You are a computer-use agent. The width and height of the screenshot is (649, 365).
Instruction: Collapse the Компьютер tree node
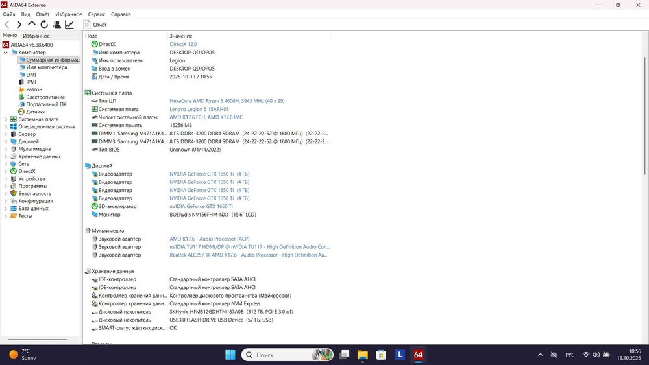pyautogui.click(x=5, y=53)
